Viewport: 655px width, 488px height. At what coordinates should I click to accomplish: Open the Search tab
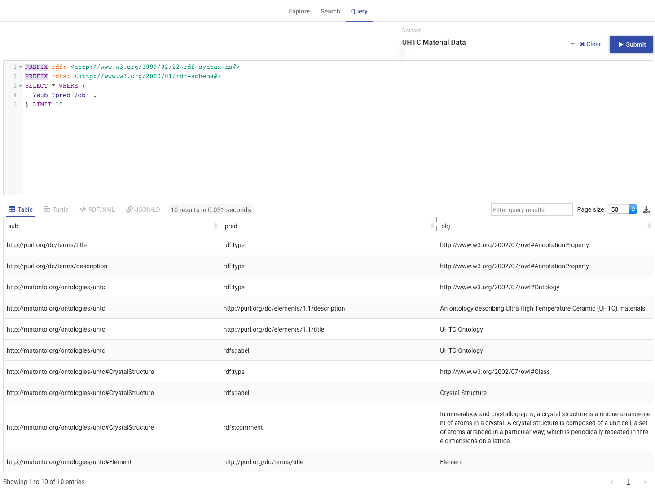(x=330, y=11)
